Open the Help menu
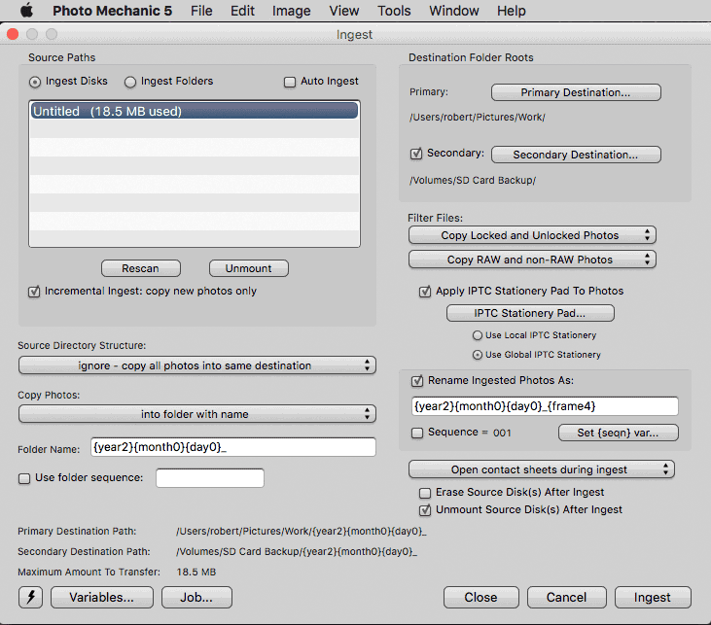 click(x=511, y=11)
